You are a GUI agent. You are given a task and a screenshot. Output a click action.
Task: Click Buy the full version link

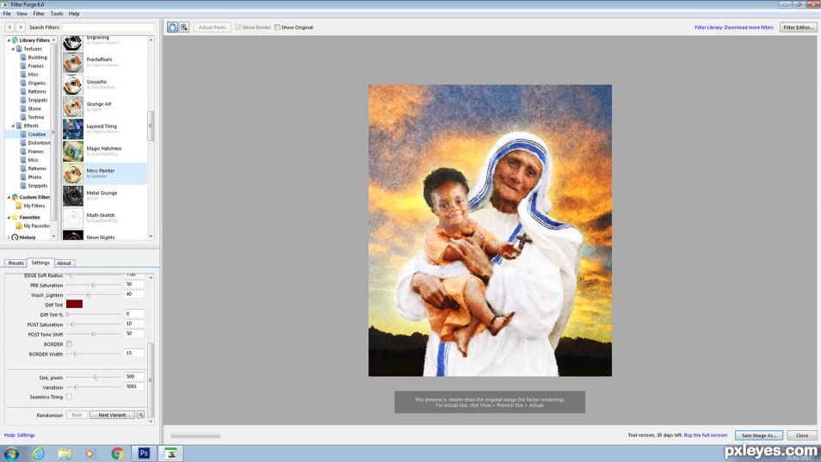coord(706,435)
